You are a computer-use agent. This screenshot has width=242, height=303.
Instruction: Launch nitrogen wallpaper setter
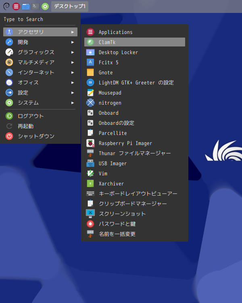[x=135, y=103]
